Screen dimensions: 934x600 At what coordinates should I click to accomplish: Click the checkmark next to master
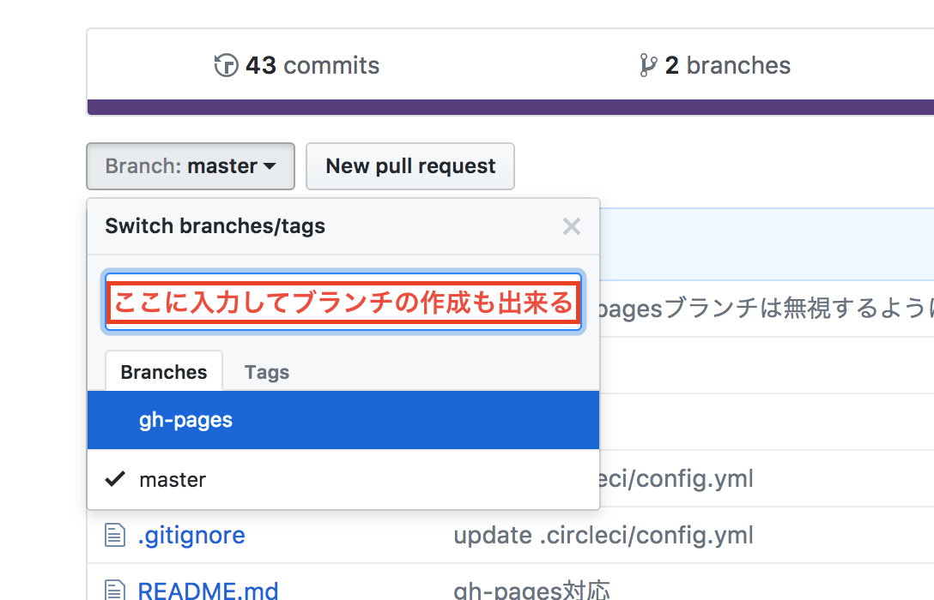point(115,478)
